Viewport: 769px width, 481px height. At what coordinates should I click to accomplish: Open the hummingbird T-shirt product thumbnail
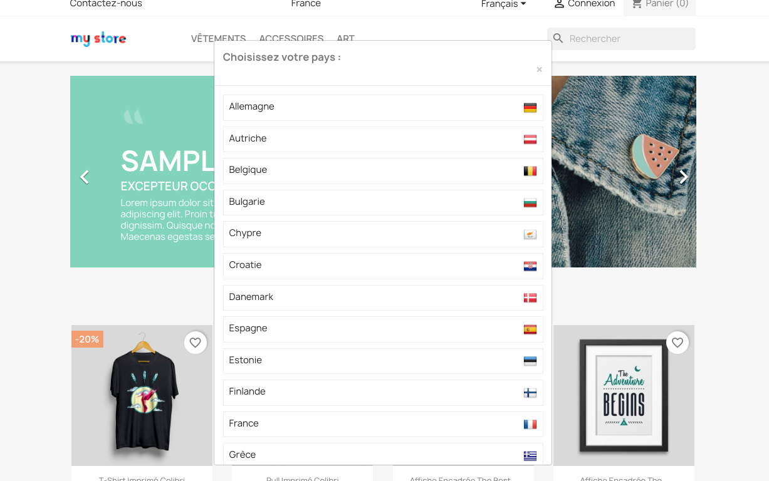[x=142, y=395]
